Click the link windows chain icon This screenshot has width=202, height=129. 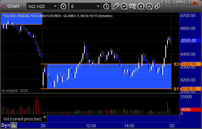tap(157, 6)
